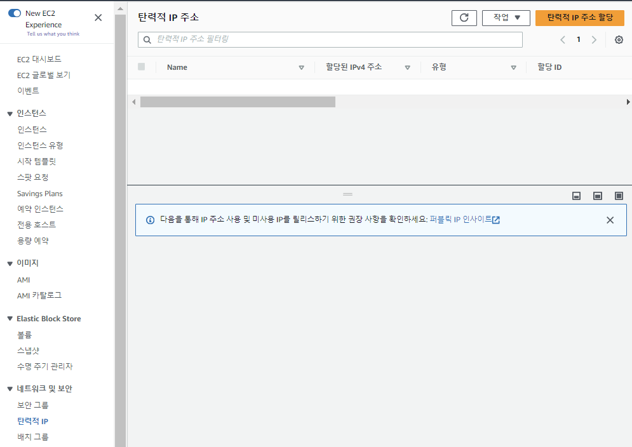632x447 pixels.
Task: Open table preferences gear icon
Action: (619, 39)
